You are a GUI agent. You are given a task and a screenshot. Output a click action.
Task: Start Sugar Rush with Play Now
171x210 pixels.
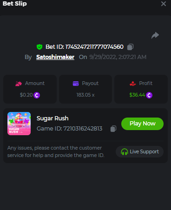142,124
